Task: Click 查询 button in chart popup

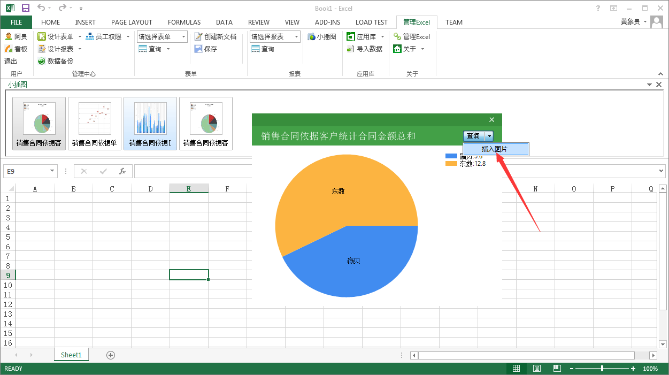Action: pos(474,136)
